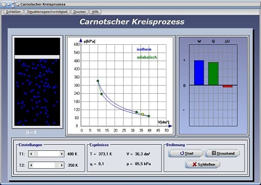
Task: Click the Urzustand button's grid icon
Action: pyautogui.click(x=214, y=153)
